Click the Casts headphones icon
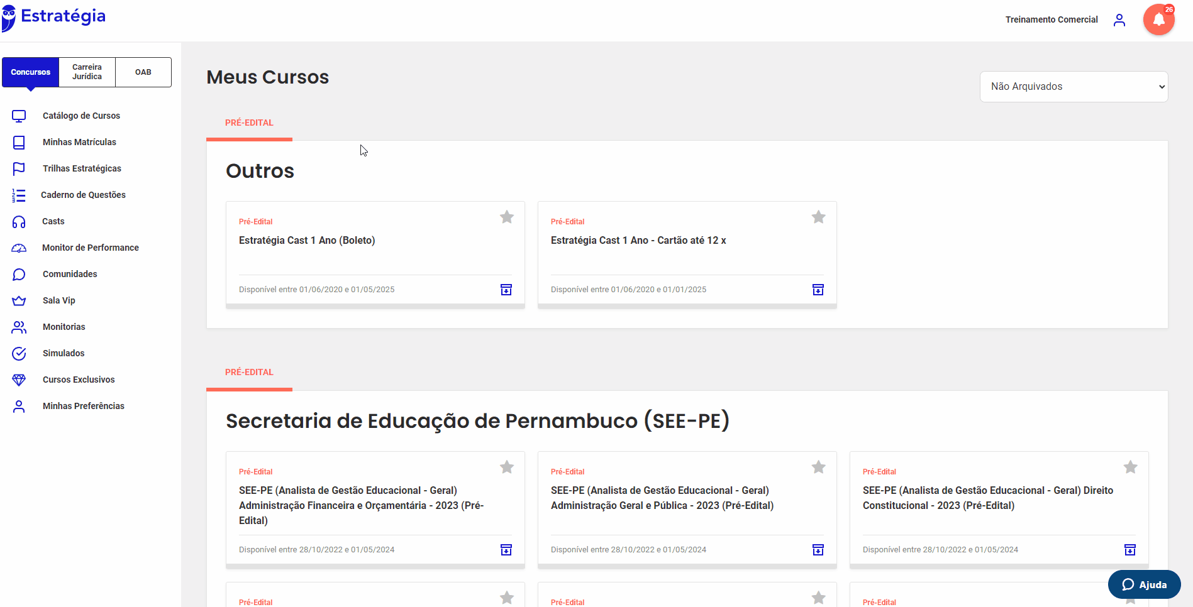 click(19, 222)
